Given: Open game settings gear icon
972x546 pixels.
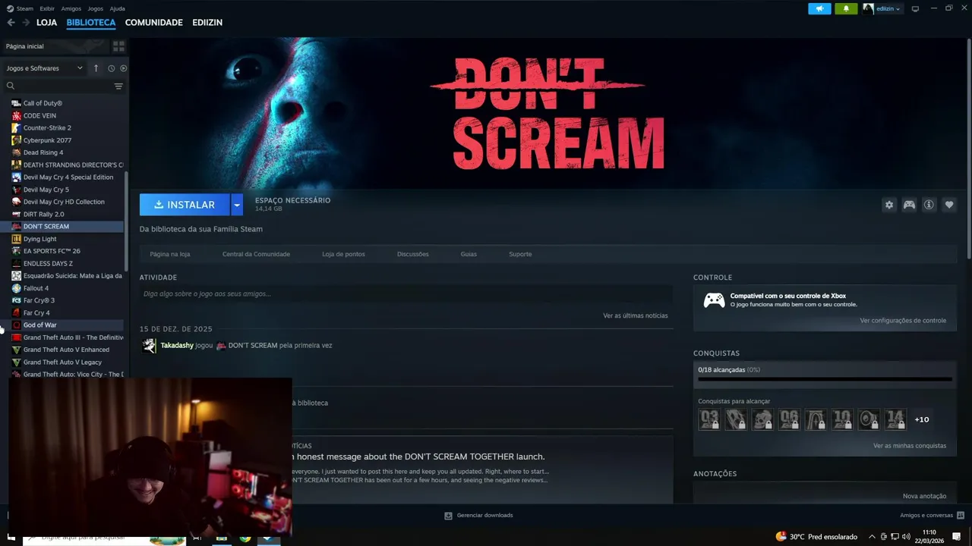Looking at the screenshot, I should tap(889, 205).
